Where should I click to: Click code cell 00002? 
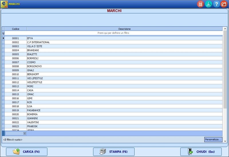(16, 42)
